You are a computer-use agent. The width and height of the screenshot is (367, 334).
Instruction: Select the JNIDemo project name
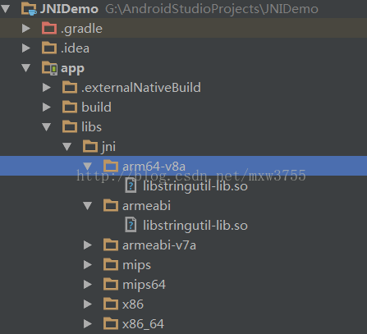69,9
